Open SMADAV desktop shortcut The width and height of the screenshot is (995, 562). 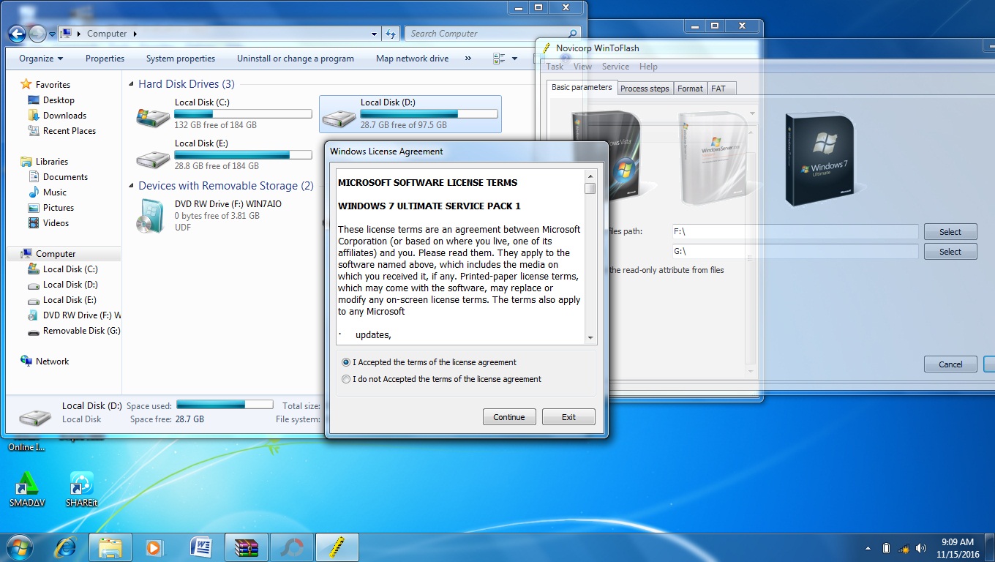27,489
